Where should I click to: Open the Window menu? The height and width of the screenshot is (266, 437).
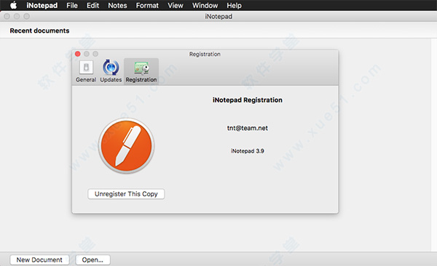[205, 5]
